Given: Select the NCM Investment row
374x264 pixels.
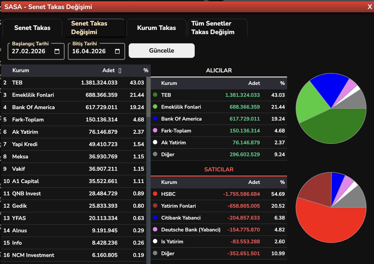Looking at the screenshot, I should pyautogui.click(x=74, y=255).
